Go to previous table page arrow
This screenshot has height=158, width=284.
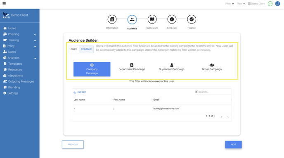(221, 117)
